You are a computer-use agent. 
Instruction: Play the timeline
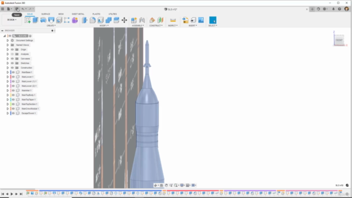[x=12, y=194]
